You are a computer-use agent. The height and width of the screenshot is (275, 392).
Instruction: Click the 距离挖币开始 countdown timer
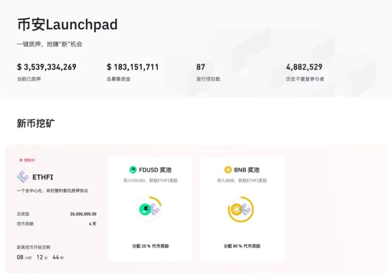click(x=40, y=257)
